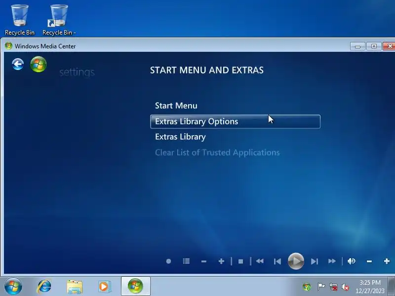Skip to previous with Replay button

pyautogui.click(x=277, y=261)
